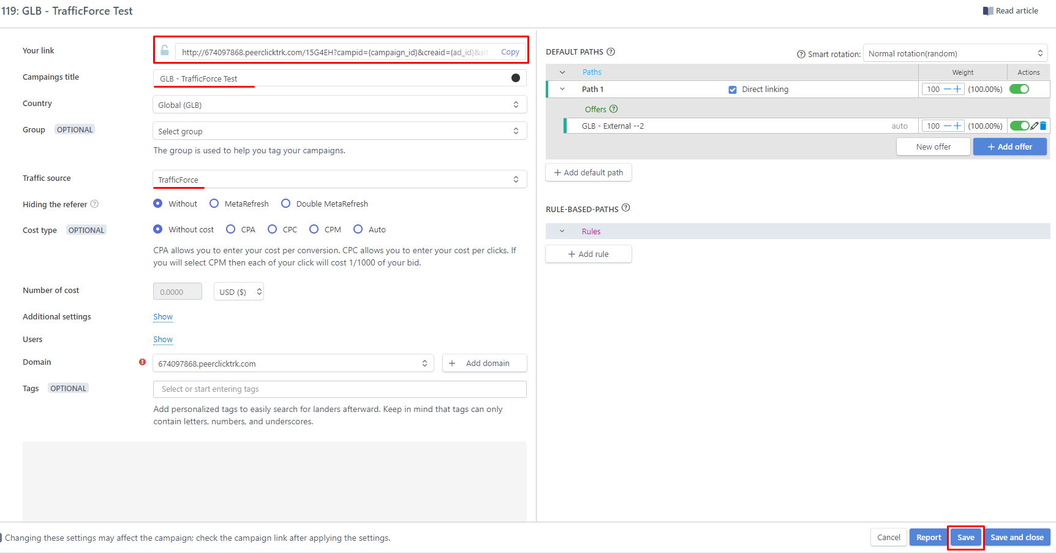This screenshot has width=1056, height=553.
Task: Open the Read article book icon
Action: coord(988,11)
